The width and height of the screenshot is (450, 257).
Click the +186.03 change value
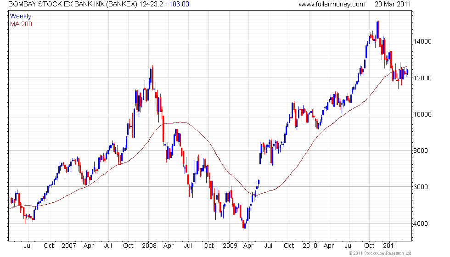click(177, 4)
